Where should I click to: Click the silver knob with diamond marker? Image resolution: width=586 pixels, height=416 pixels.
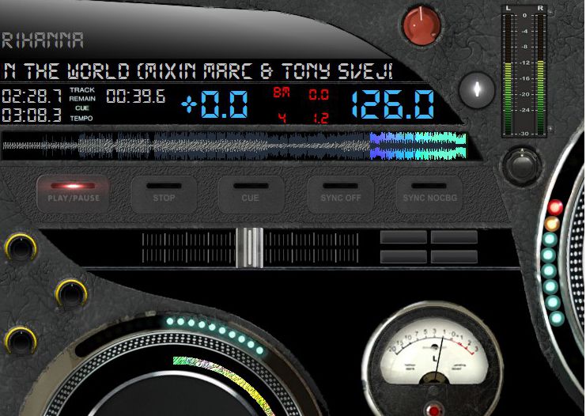point(477,89)
